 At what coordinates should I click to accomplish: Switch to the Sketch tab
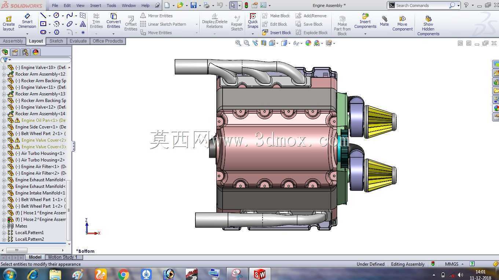click(56, 41)
